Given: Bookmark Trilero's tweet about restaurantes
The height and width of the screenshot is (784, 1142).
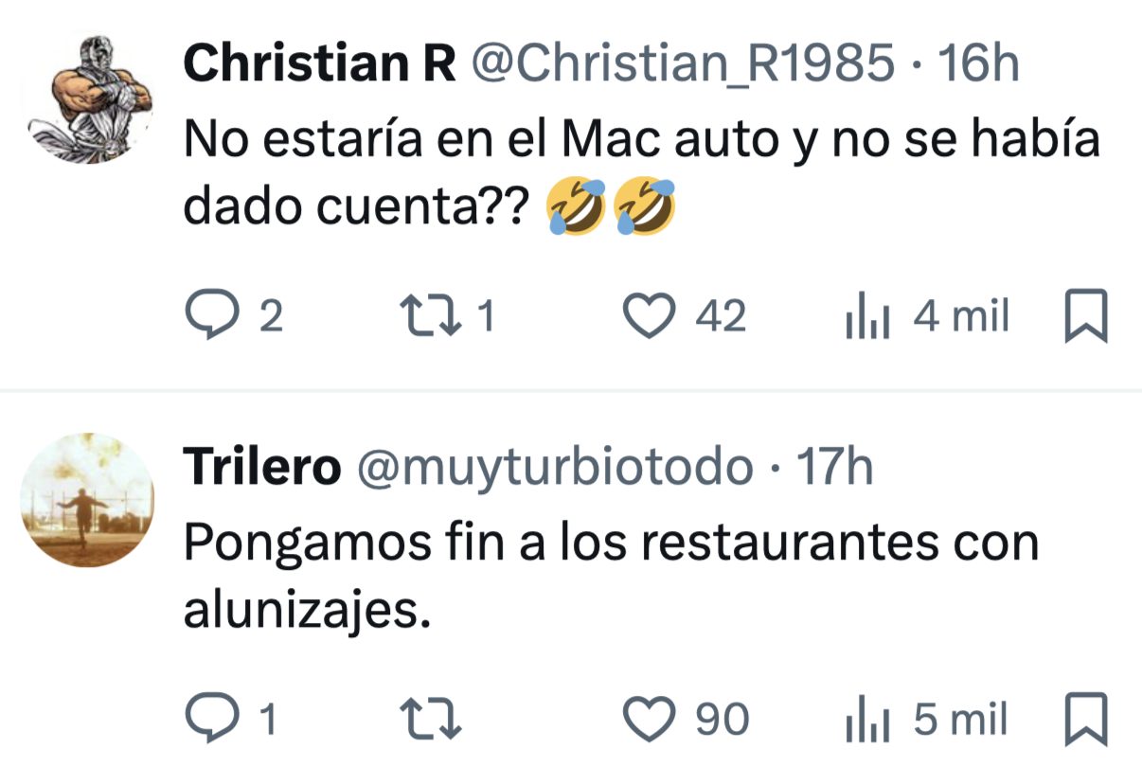Looking at the screenshot, I should click(x=1085, y=720).
